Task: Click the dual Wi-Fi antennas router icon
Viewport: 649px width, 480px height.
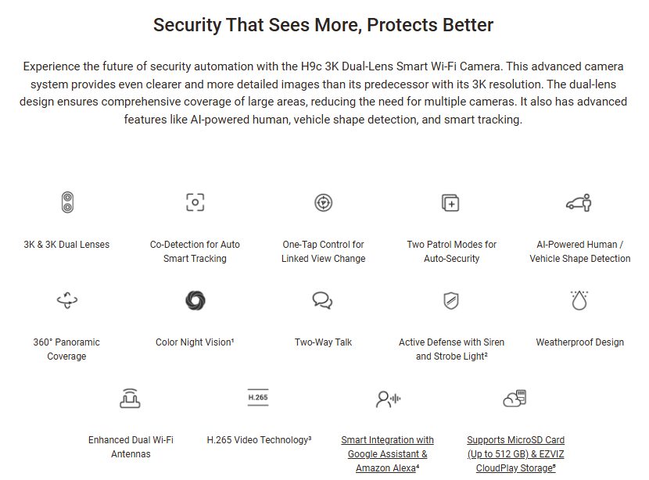Action: [x=130, y=398]
